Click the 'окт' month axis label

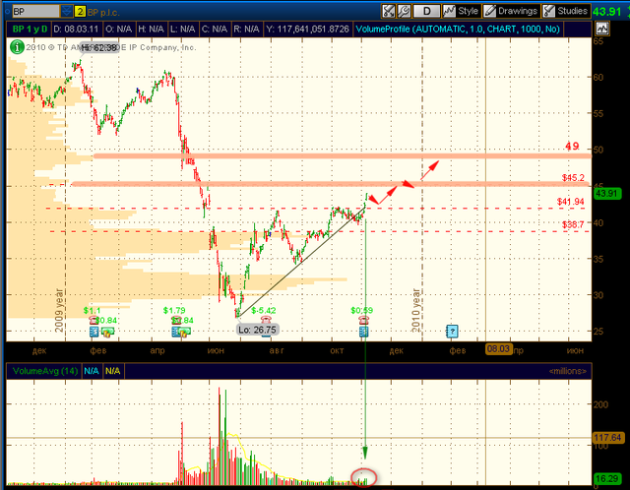(337, 350)
